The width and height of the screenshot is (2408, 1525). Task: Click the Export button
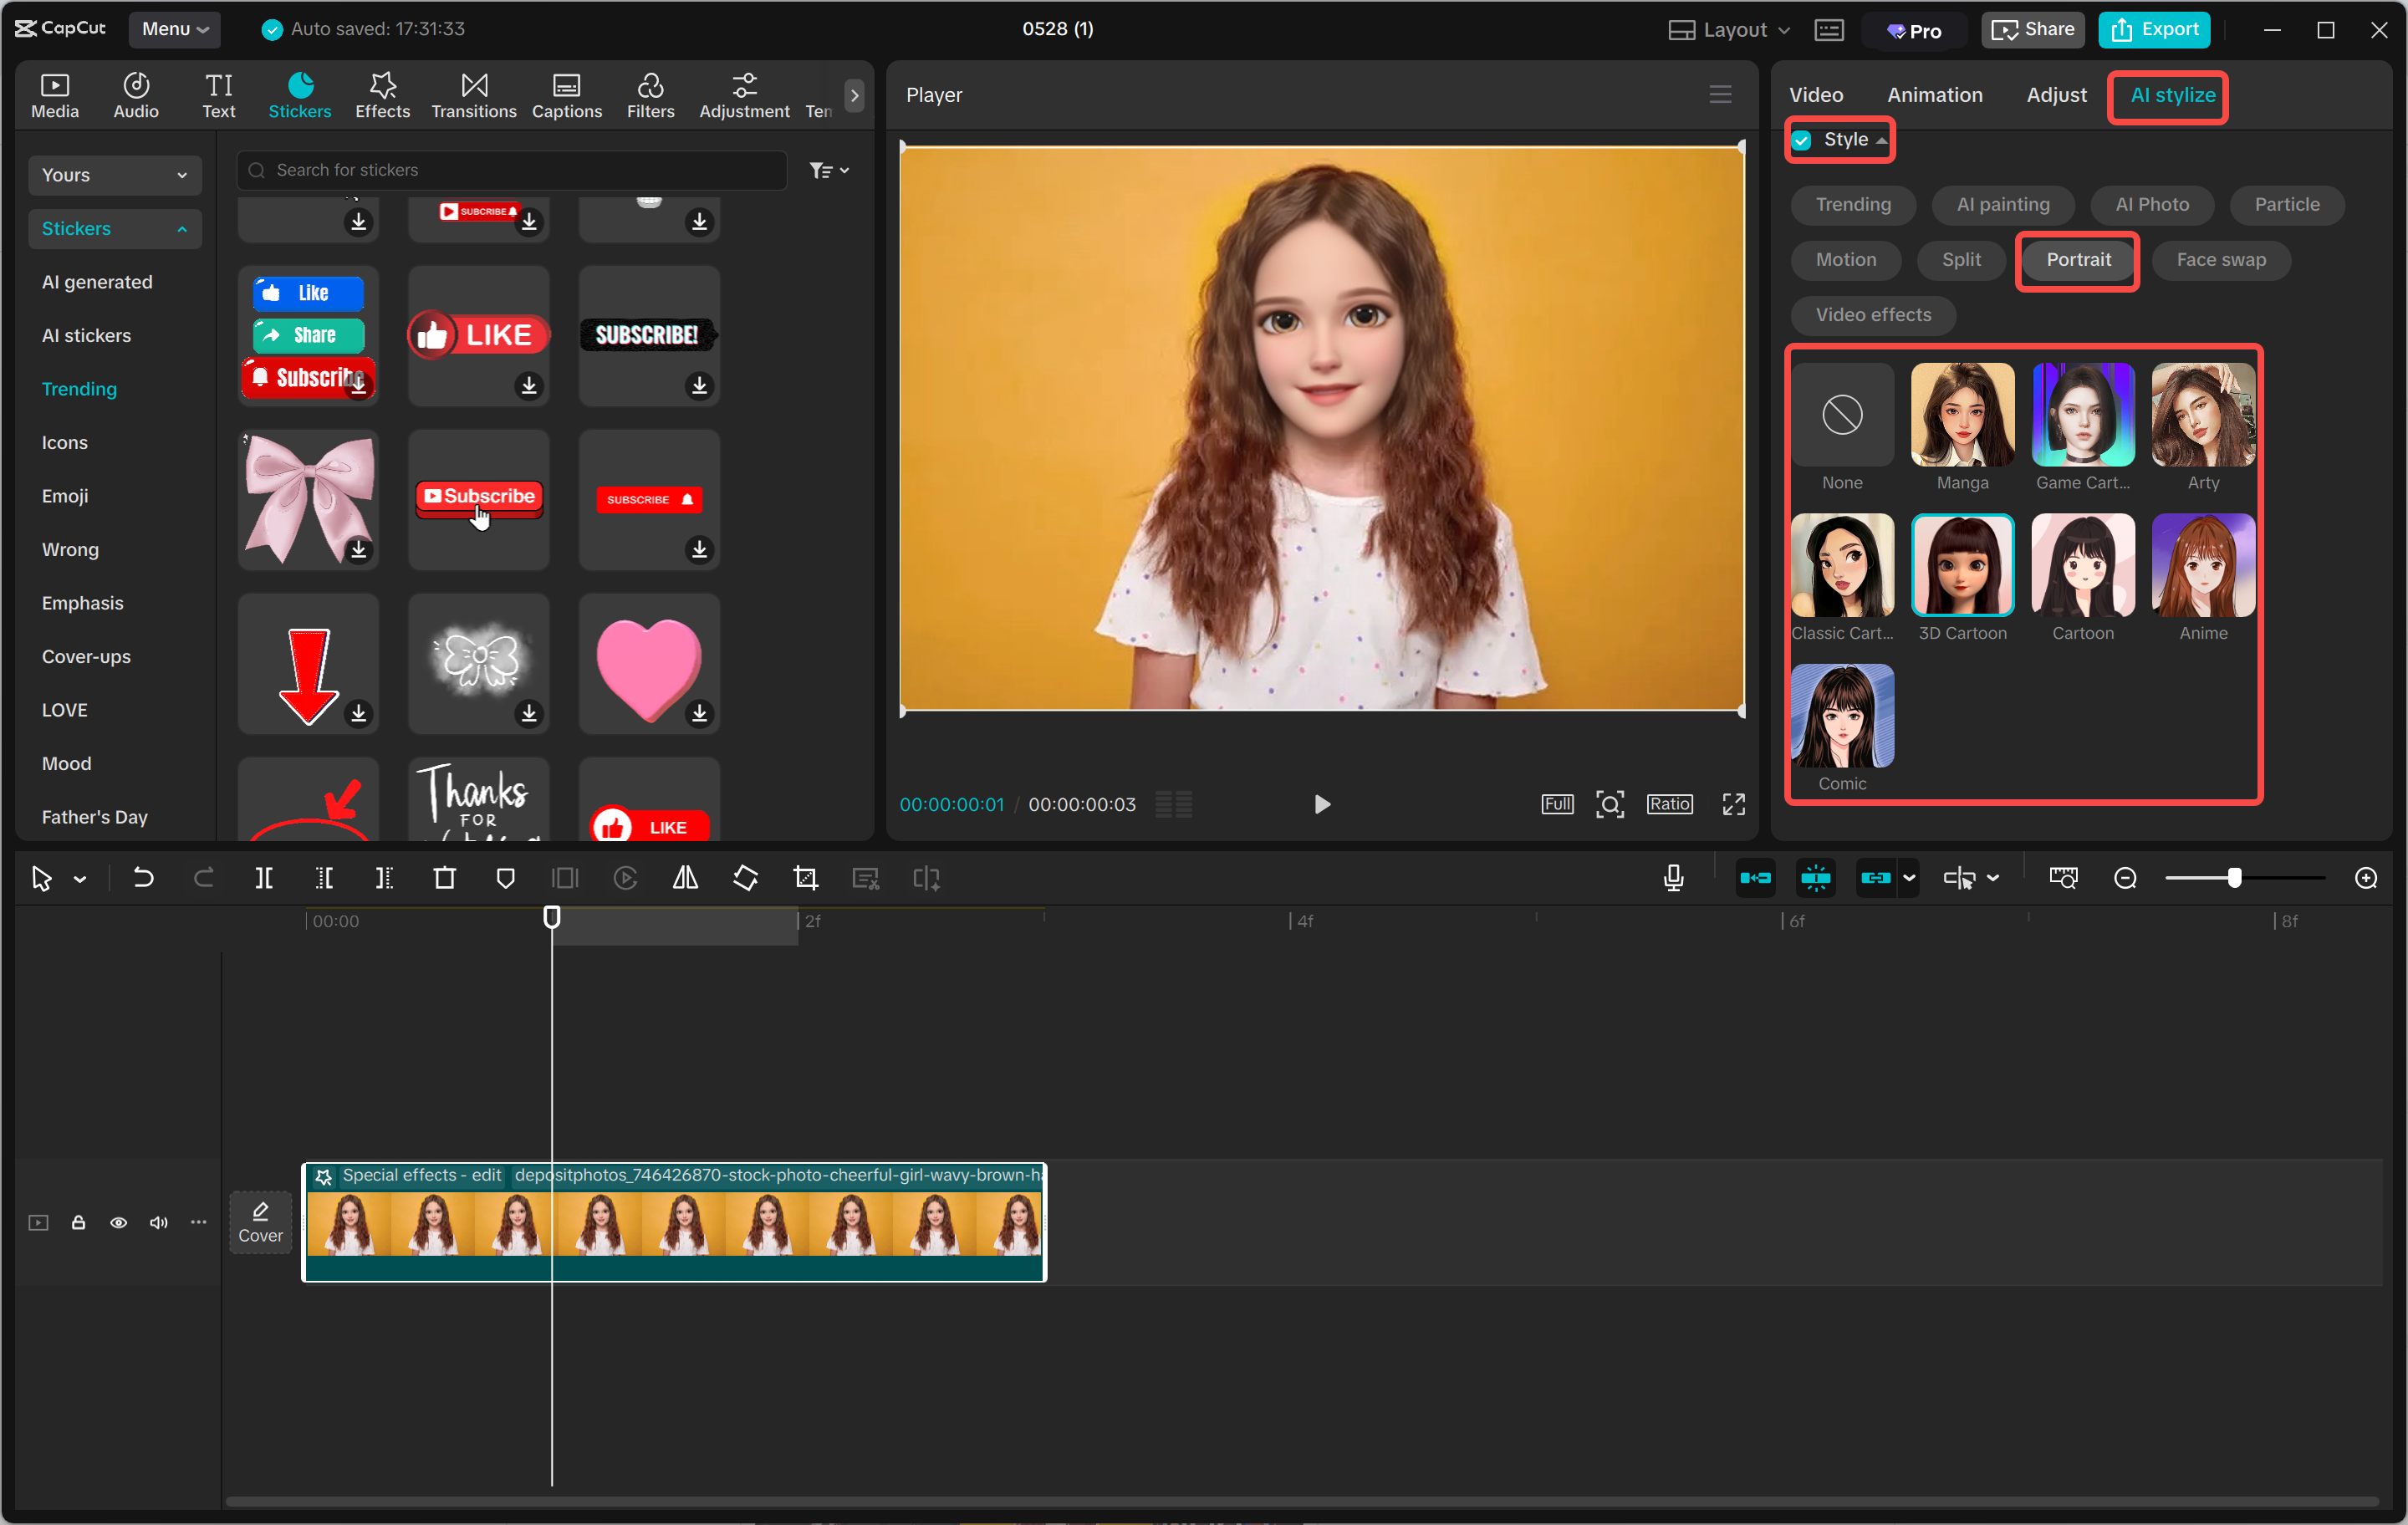pos(2154,29)
